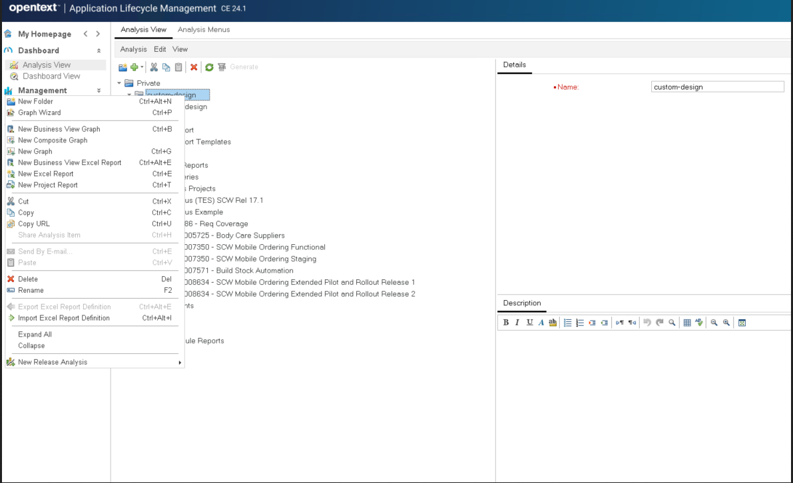The width and height of the screenshot is (793, 483).
Task: Select '007571 - Build Stock Automation' tree item
Action: click(238, 270)
